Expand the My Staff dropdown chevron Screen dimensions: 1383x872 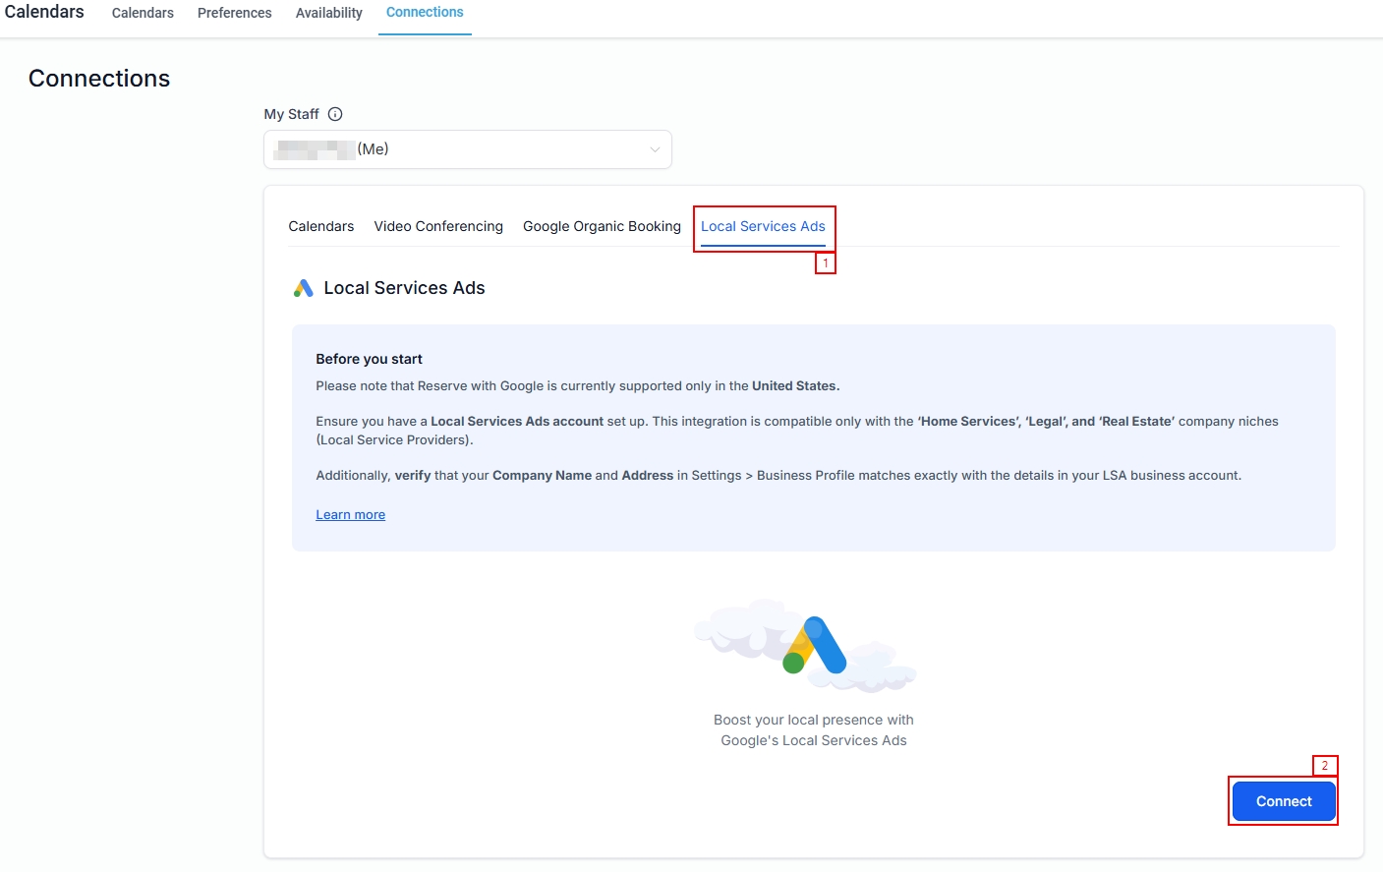pyautogui.click(x=655, y=149)
